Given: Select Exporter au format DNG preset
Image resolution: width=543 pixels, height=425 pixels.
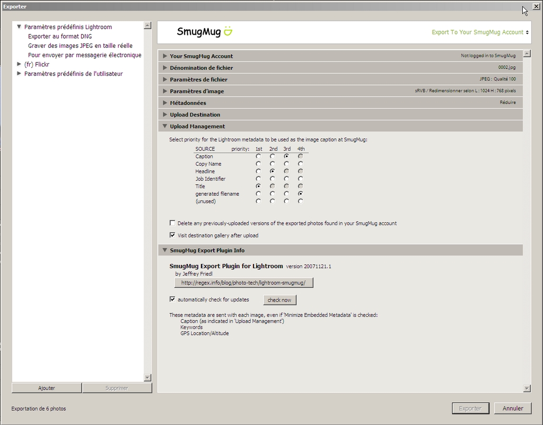Looking at the screenshot, I should click(x=60, y=37).
